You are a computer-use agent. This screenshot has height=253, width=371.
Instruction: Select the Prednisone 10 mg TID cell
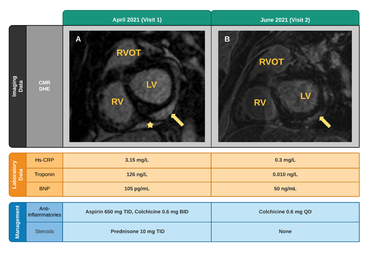point(137,232)
